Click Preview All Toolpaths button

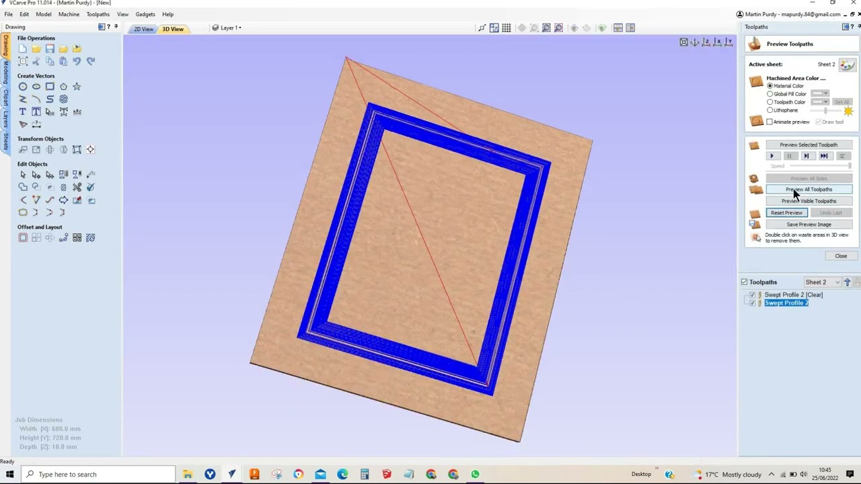click(809, 190)
